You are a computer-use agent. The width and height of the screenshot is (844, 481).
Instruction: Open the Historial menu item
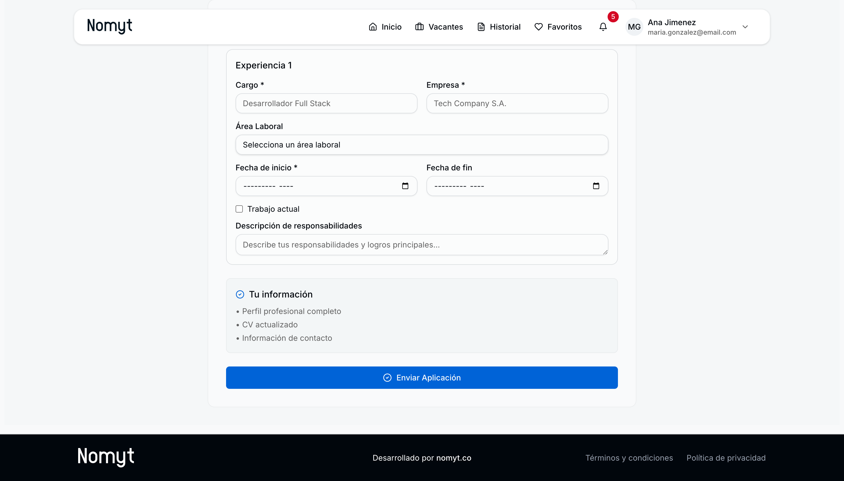(x=505, y=27)
